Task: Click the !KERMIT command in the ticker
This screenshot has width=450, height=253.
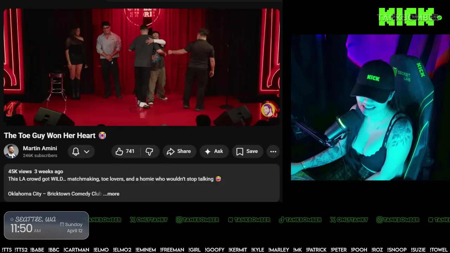Action: [x=238, y=250]
